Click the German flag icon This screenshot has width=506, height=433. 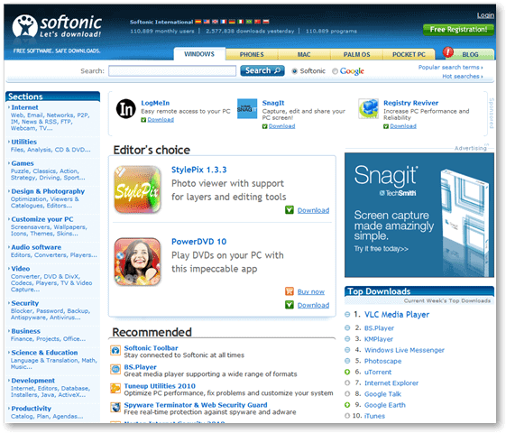pos(232,22)
